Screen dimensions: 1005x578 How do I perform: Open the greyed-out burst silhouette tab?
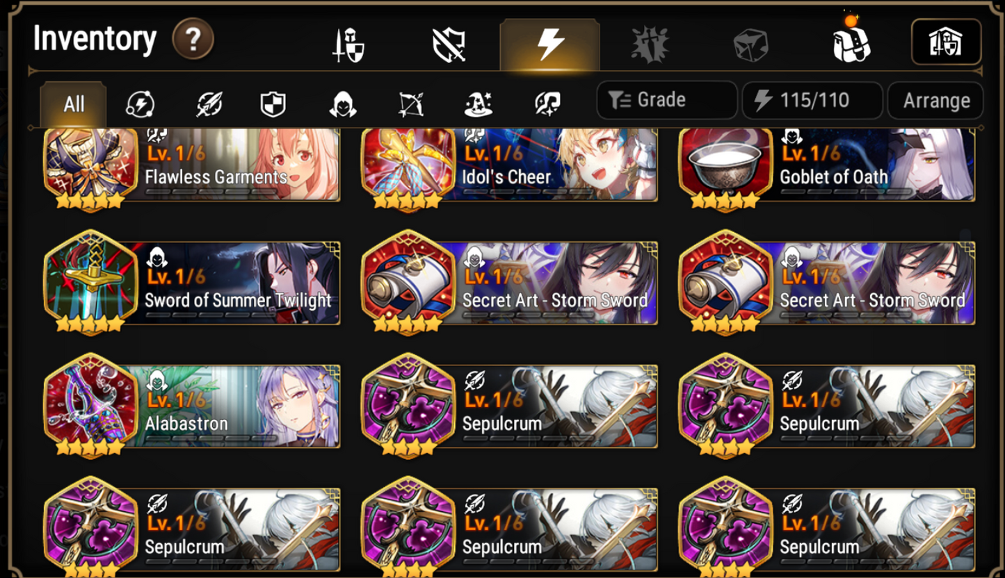coord(650,45)
